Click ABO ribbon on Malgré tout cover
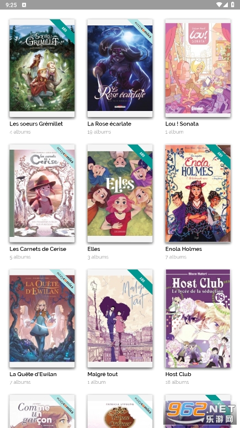Screen dimensions: 240x428 click(142, 281)
